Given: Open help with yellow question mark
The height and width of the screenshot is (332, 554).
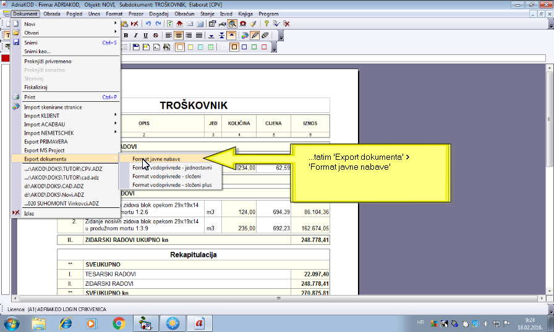Looking at the screenshot, I should tap(266, 23).
